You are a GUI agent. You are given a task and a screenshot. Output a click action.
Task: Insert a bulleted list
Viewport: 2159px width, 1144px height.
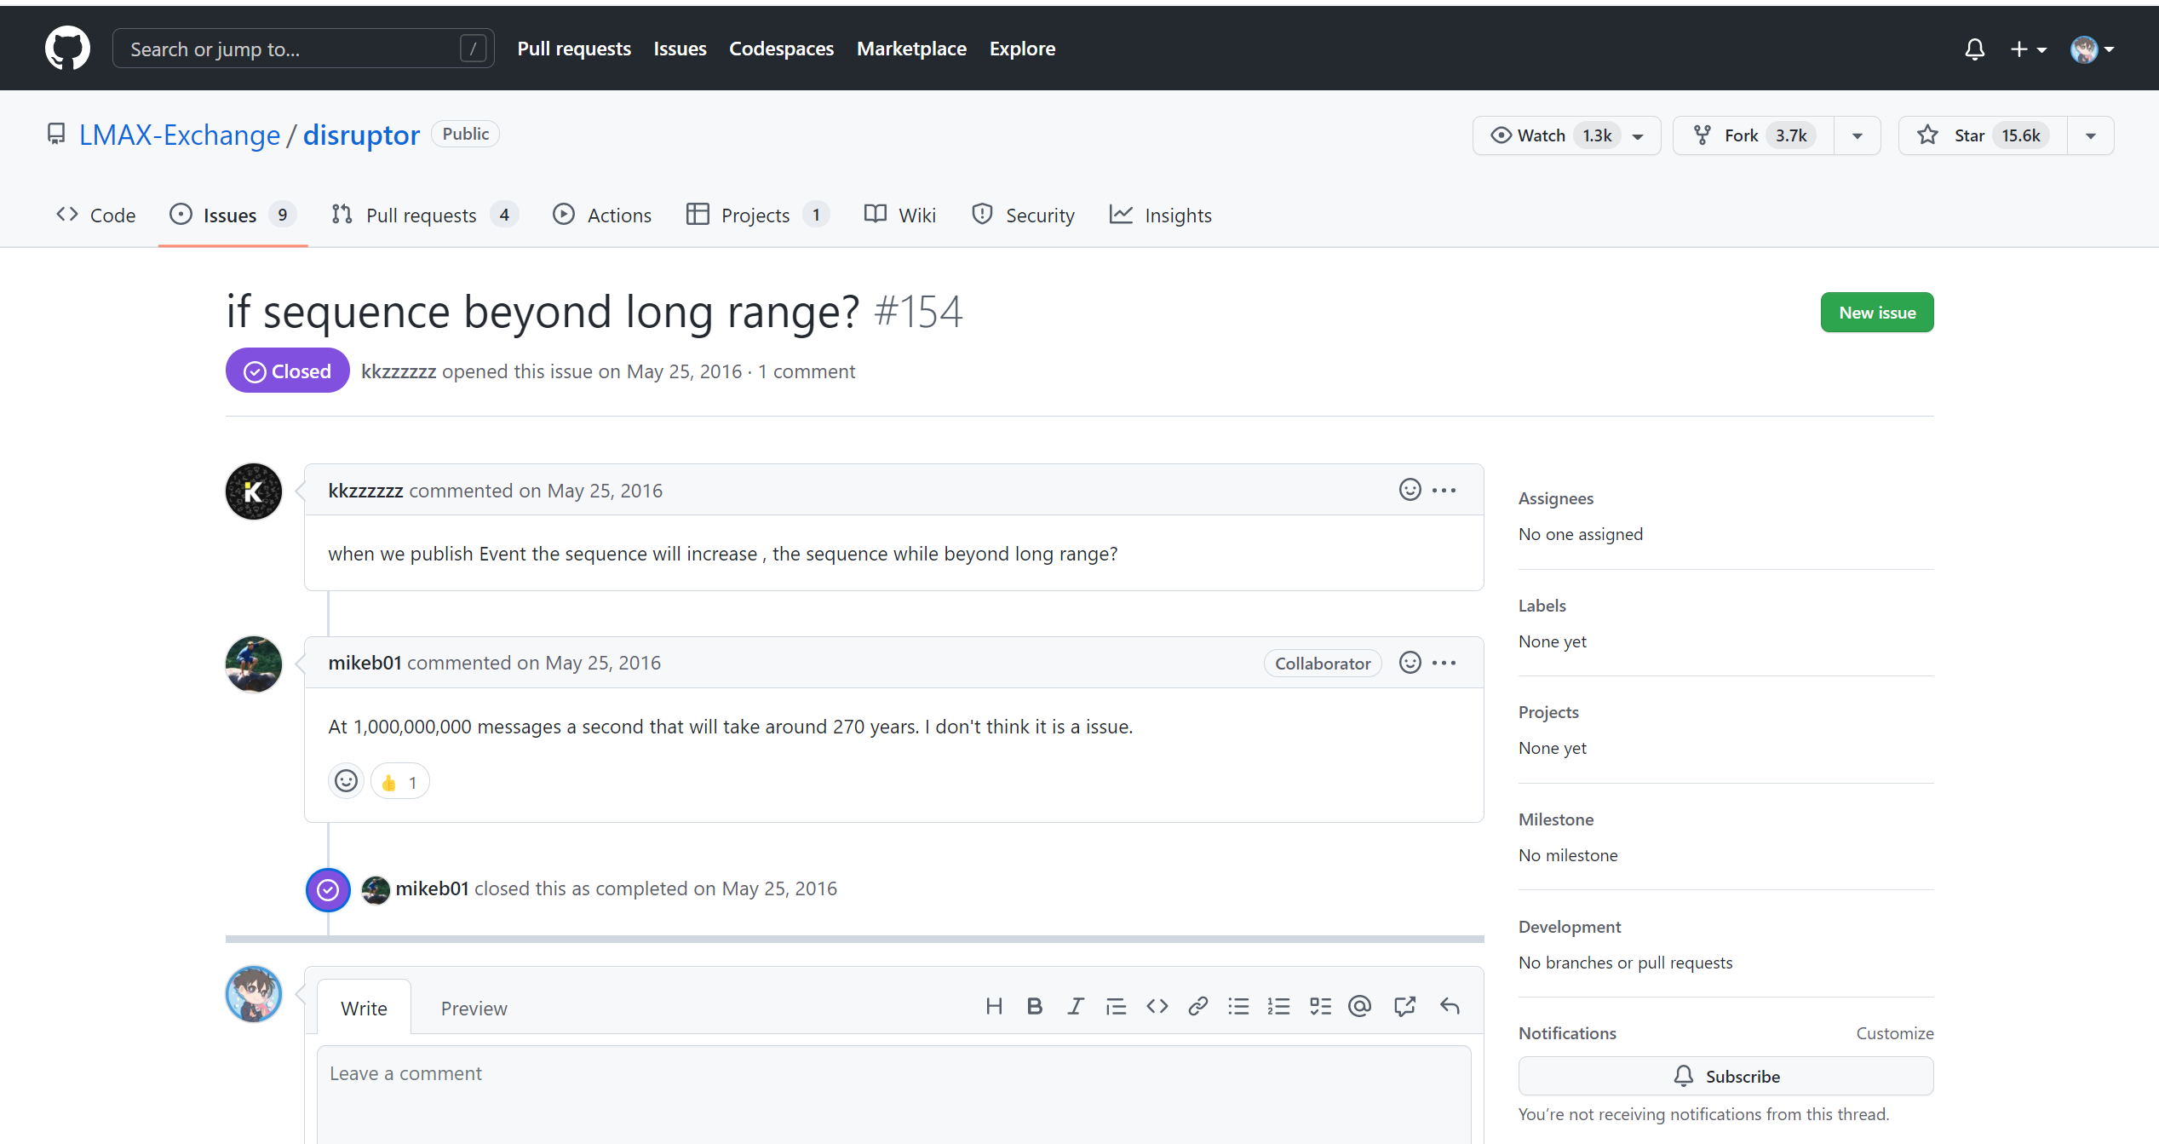[1238, 1007]
